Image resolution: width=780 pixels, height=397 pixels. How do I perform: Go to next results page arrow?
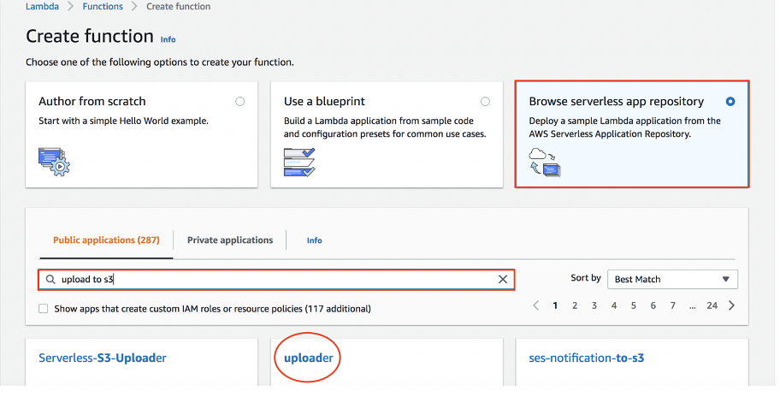[x=731, y=305]
